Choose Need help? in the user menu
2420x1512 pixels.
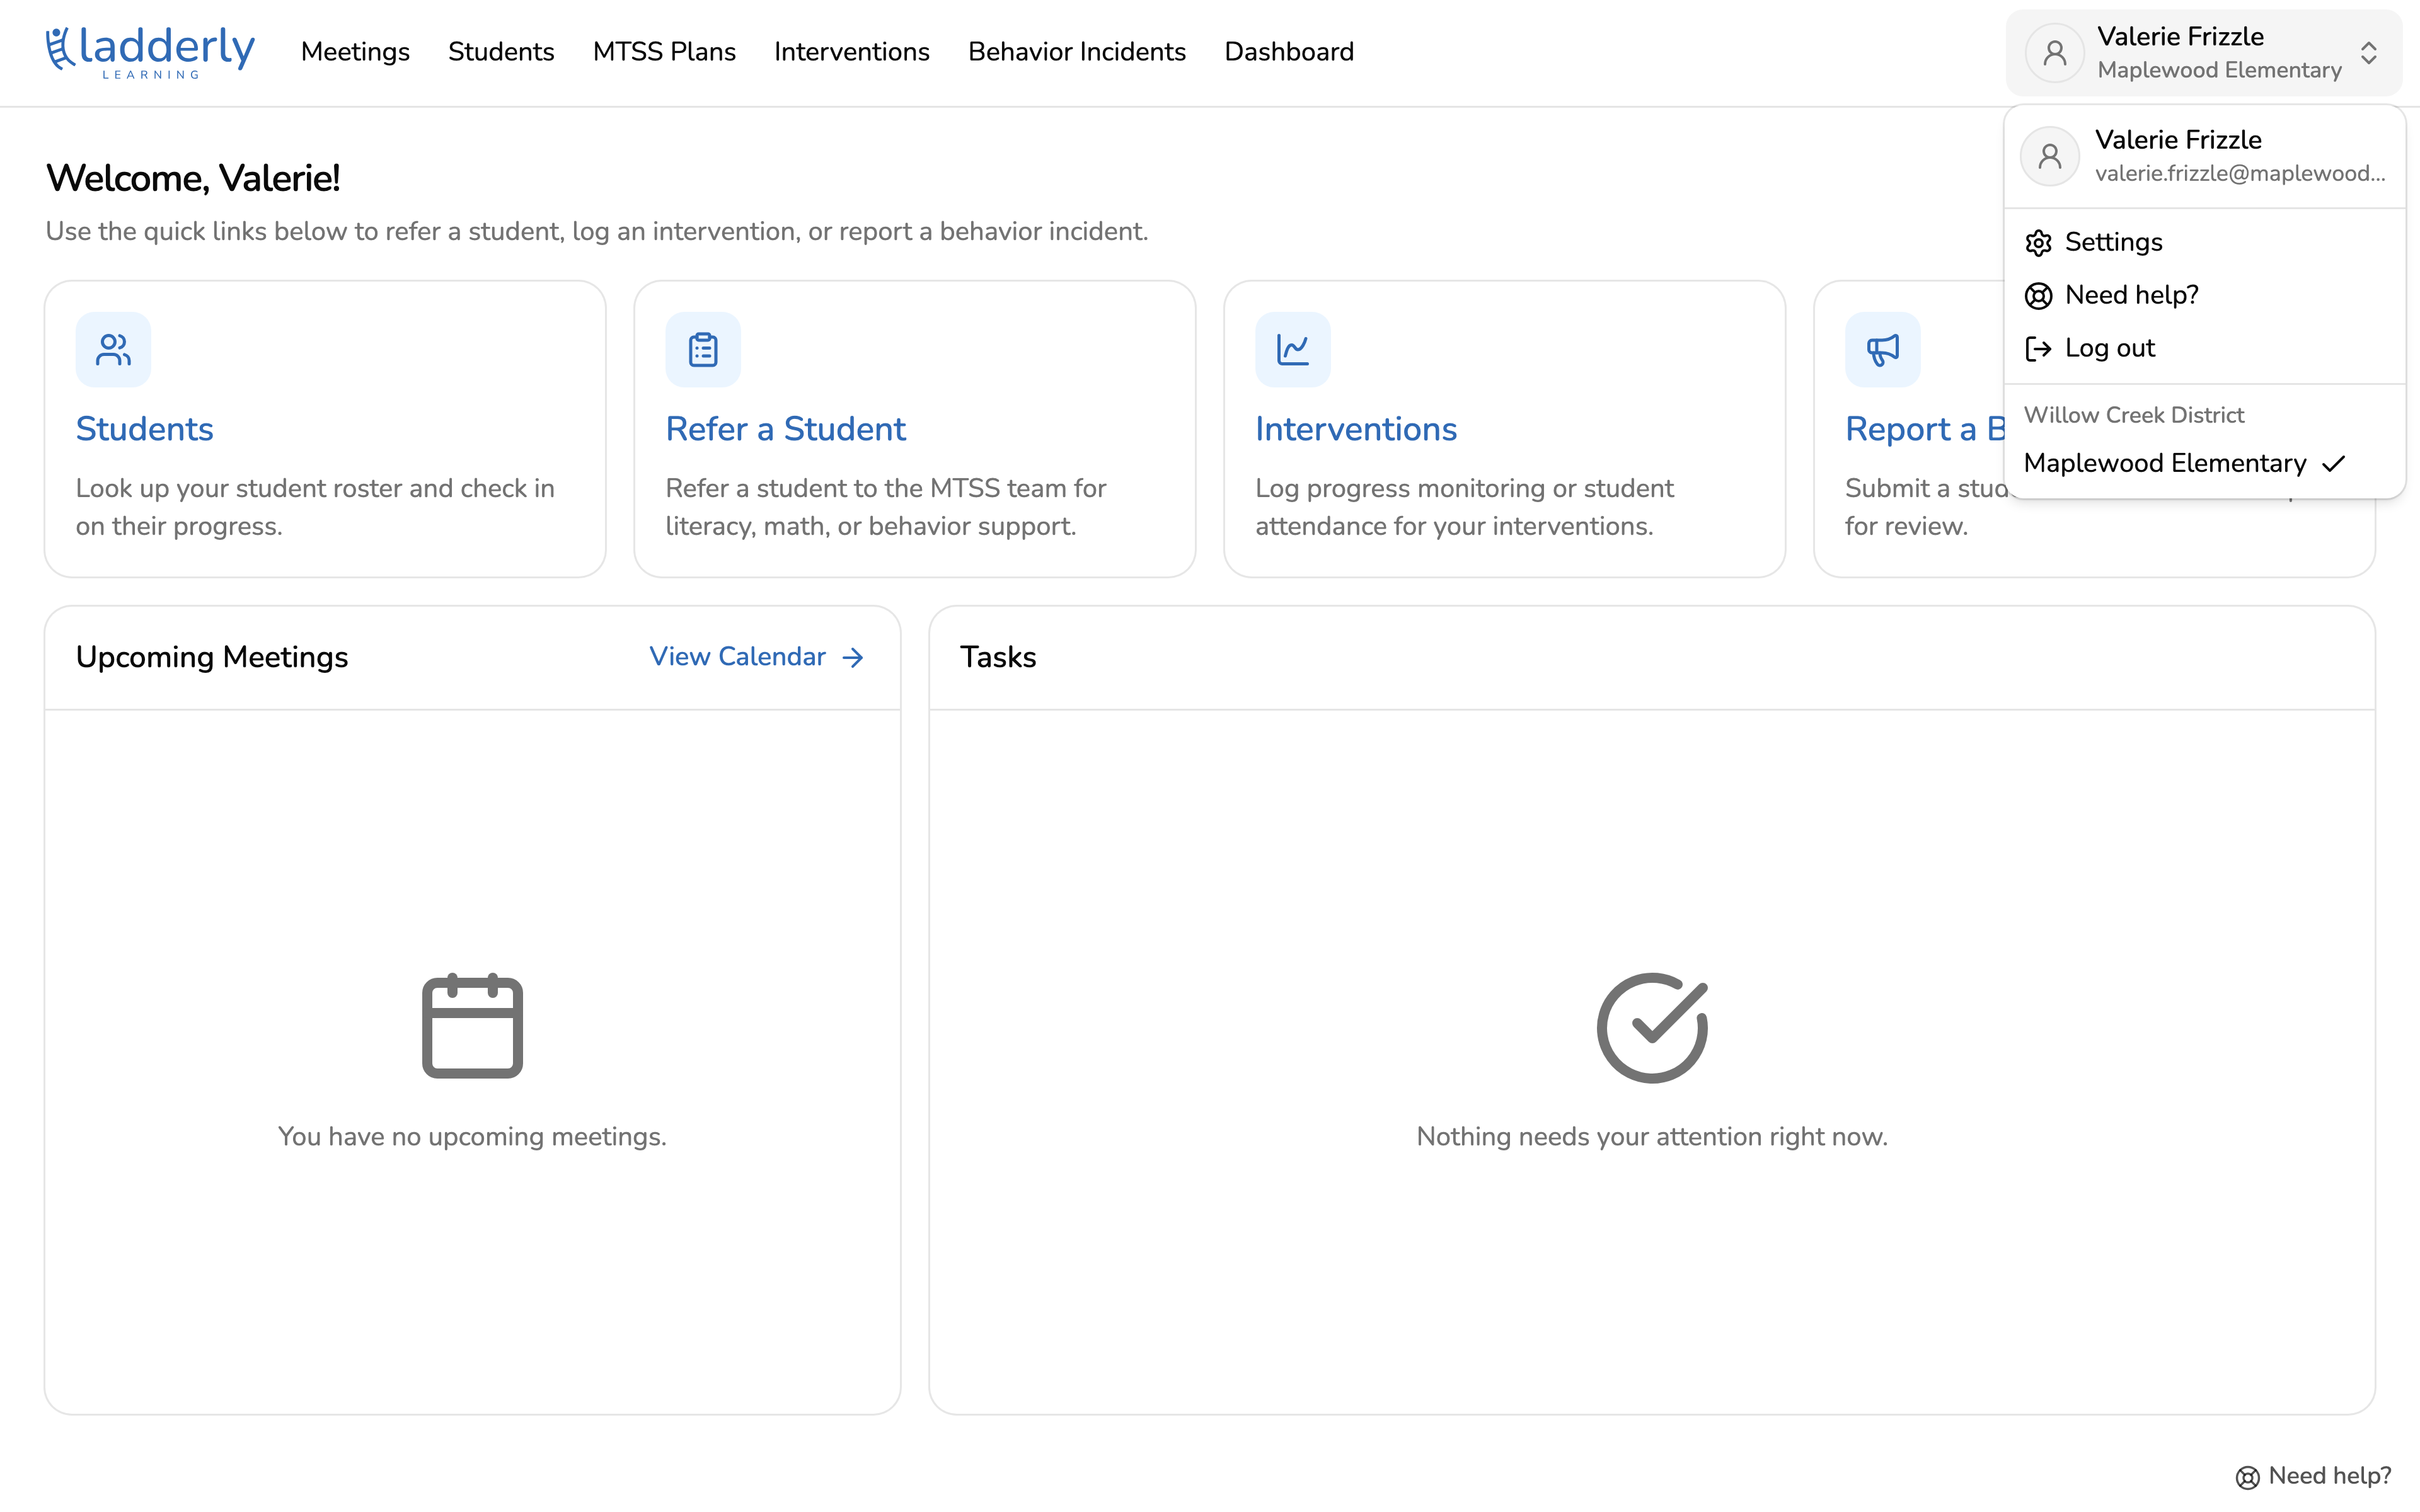[x=2204, y=295]
